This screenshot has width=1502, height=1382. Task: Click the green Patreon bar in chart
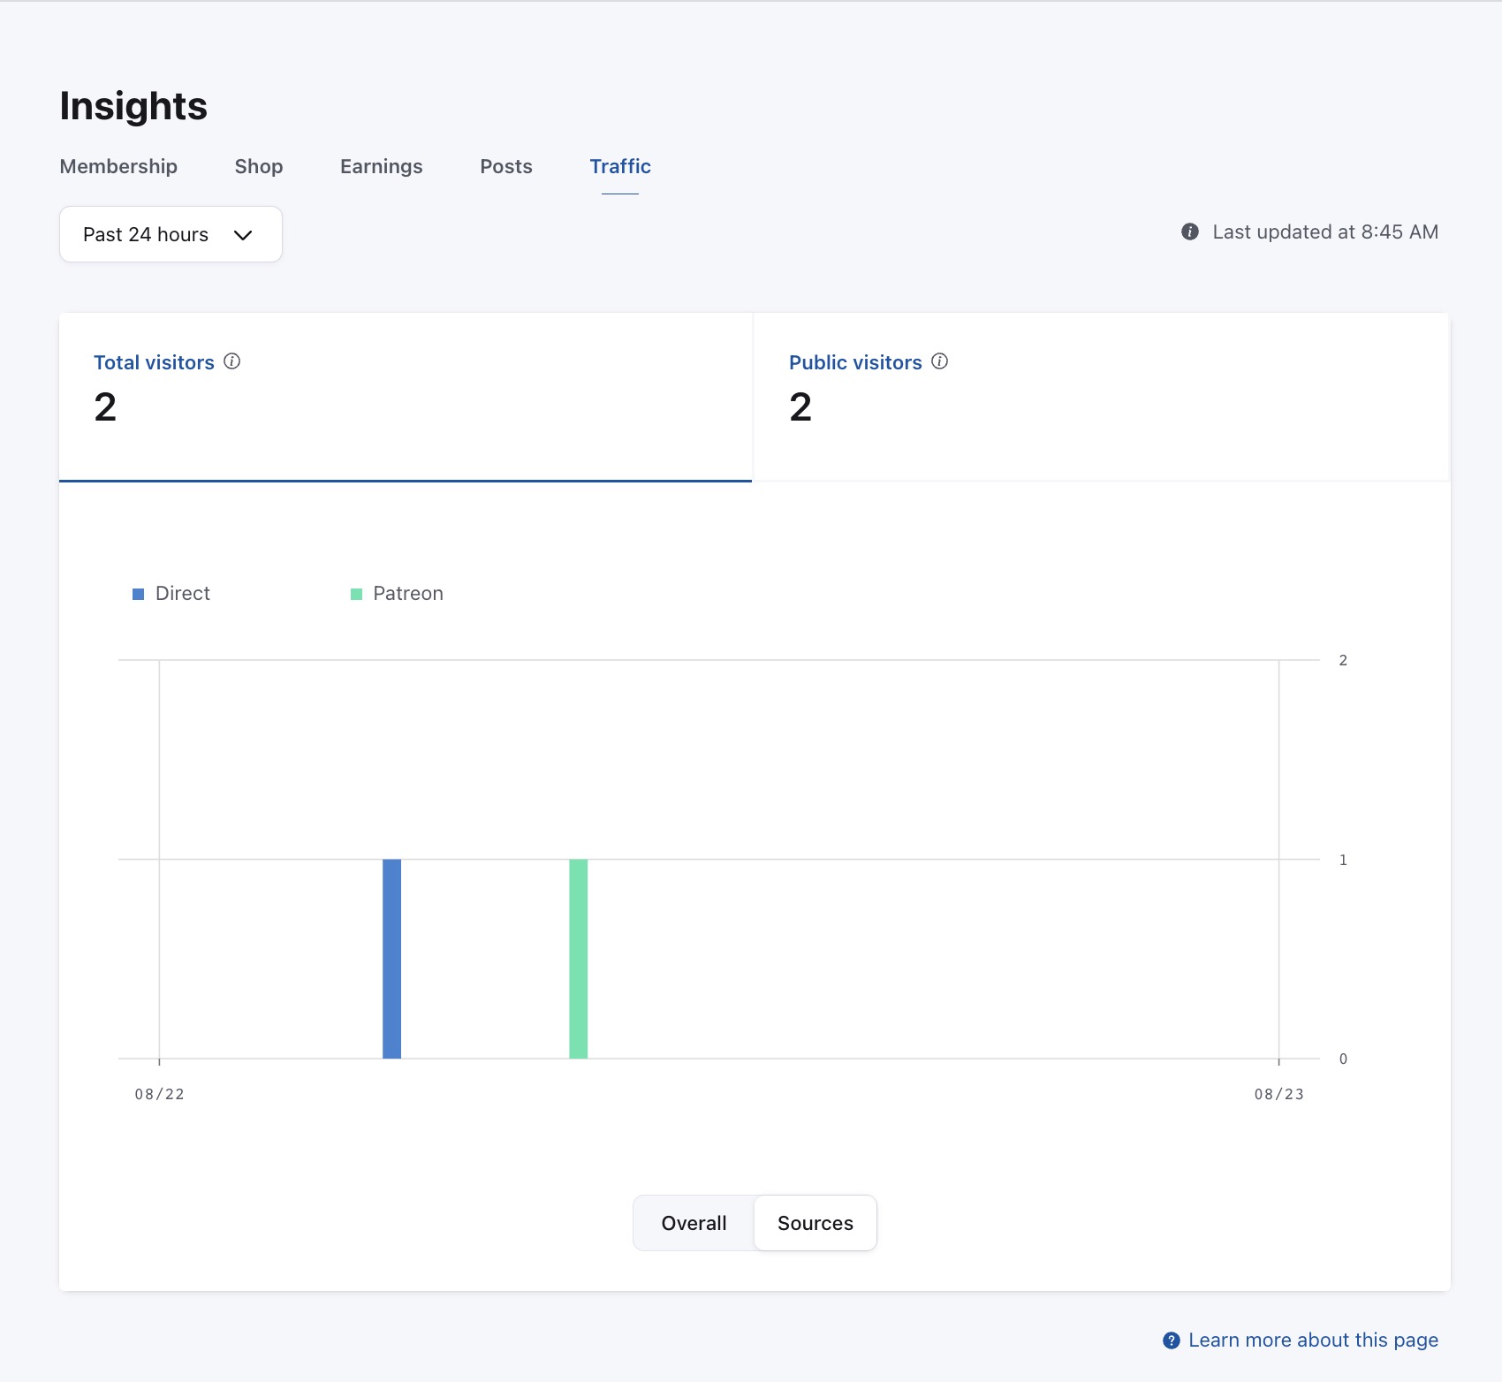[579, 959]
